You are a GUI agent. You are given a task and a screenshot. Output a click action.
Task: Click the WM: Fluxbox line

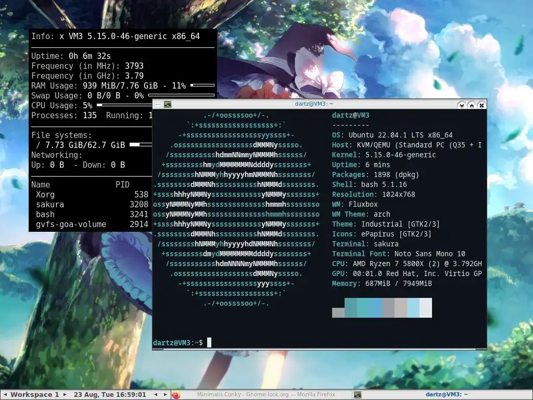coord(355,204)
